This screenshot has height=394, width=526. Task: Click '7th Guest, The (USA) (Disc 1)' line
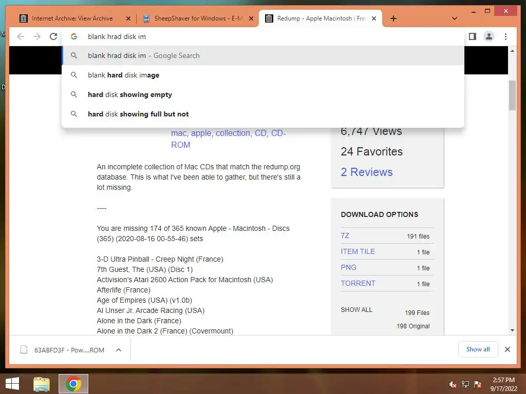pyautogui.click(x=144, y=269)
